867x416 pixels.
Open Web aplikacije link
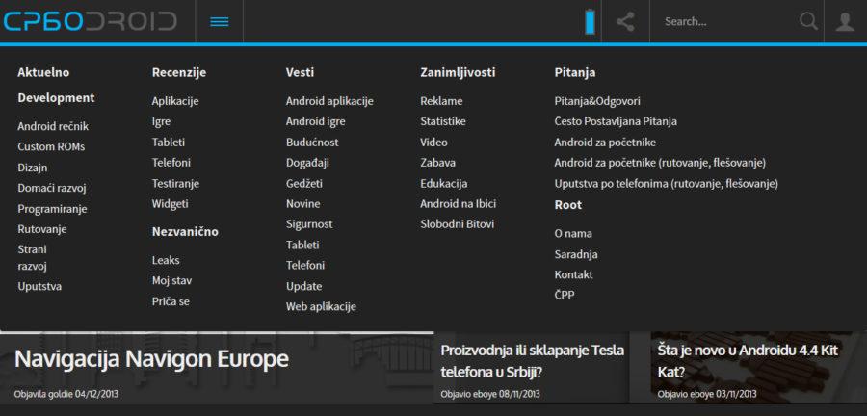tap(321, 306)
